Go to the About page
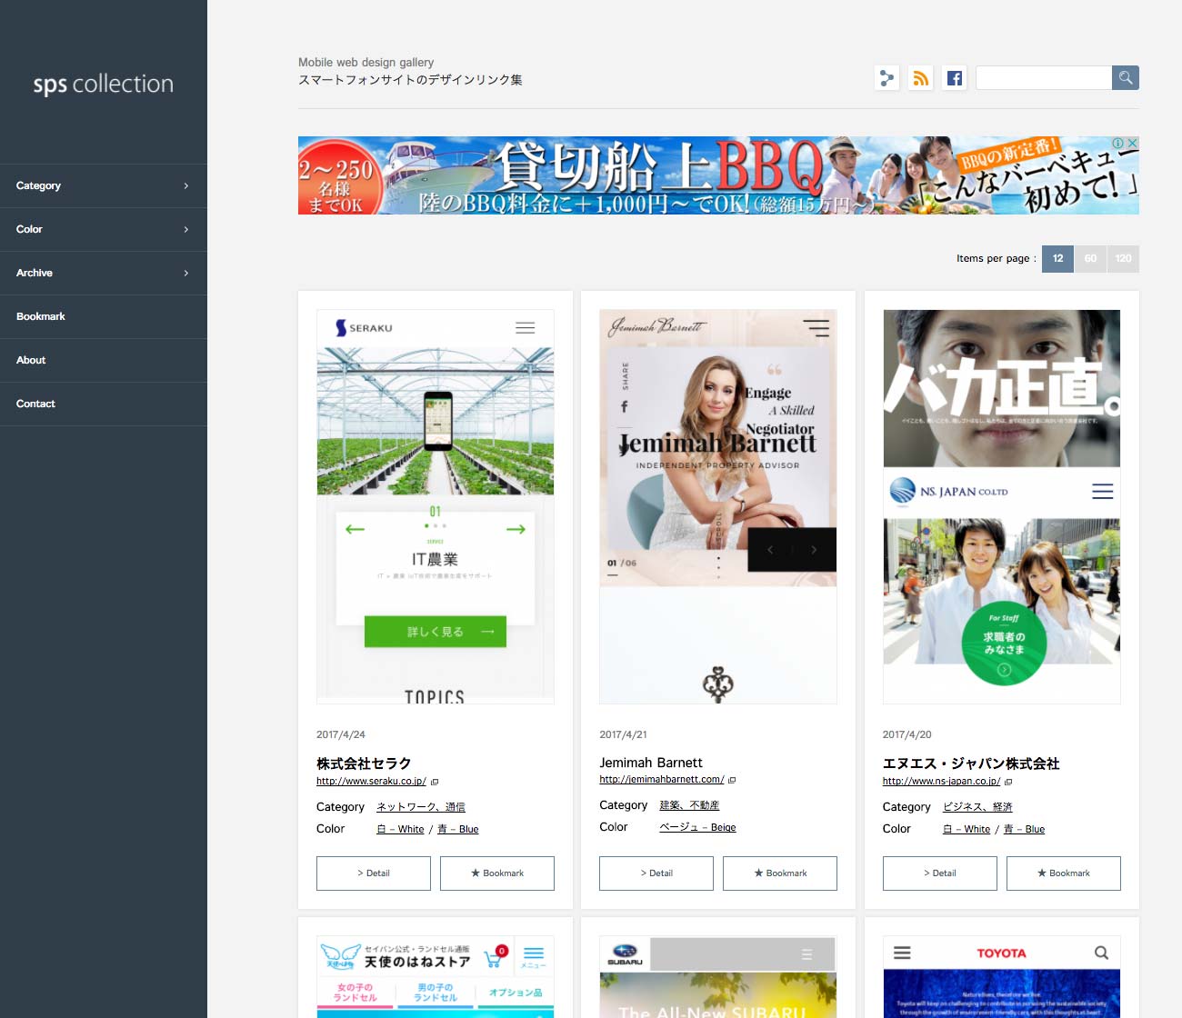Viewport: 1182px width, 1018px height. click(31, 361)
